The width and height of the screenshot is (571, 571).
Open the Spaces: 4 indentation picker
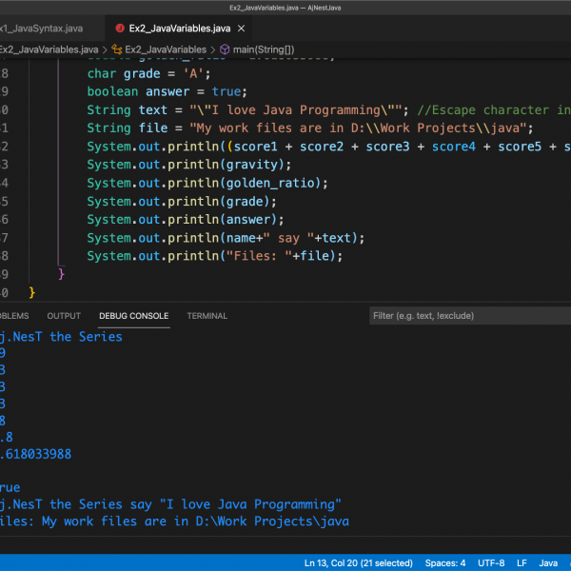pos(444,562)
